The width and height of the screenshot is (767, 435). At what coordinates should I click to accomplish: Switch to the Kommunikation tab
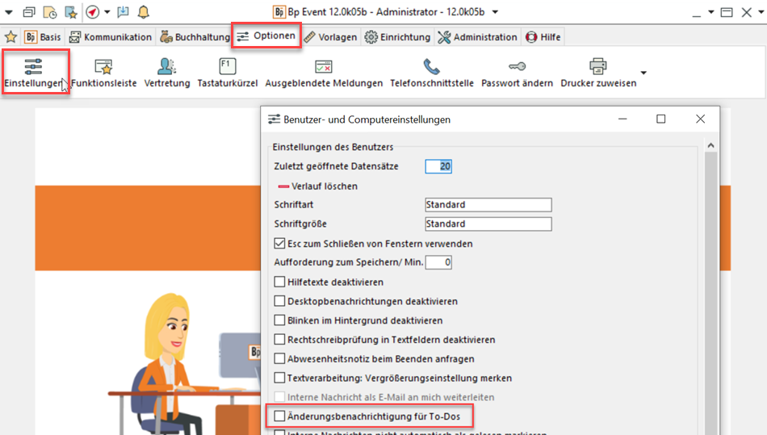click(110, 37)
